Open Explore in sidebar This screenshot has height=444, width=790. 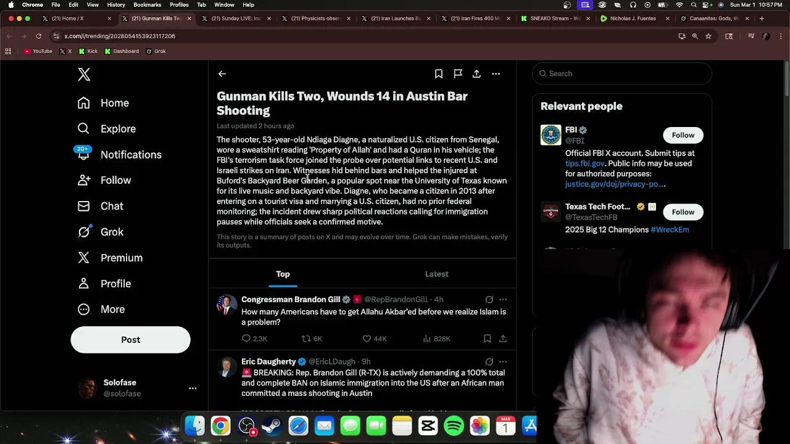106,129
